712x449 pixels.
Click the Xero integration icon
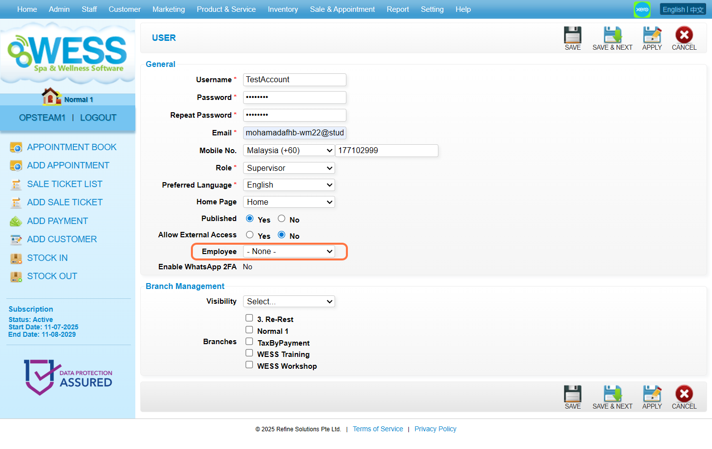click(642, 9)
